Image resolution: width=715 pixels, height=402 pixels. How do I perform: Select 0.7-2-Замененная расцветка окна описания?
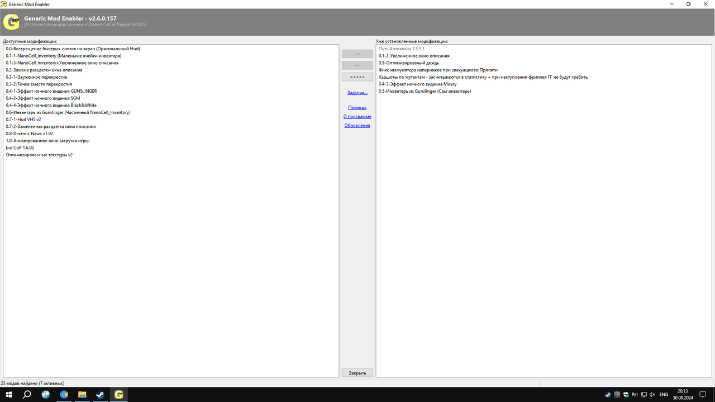point(51,126)
